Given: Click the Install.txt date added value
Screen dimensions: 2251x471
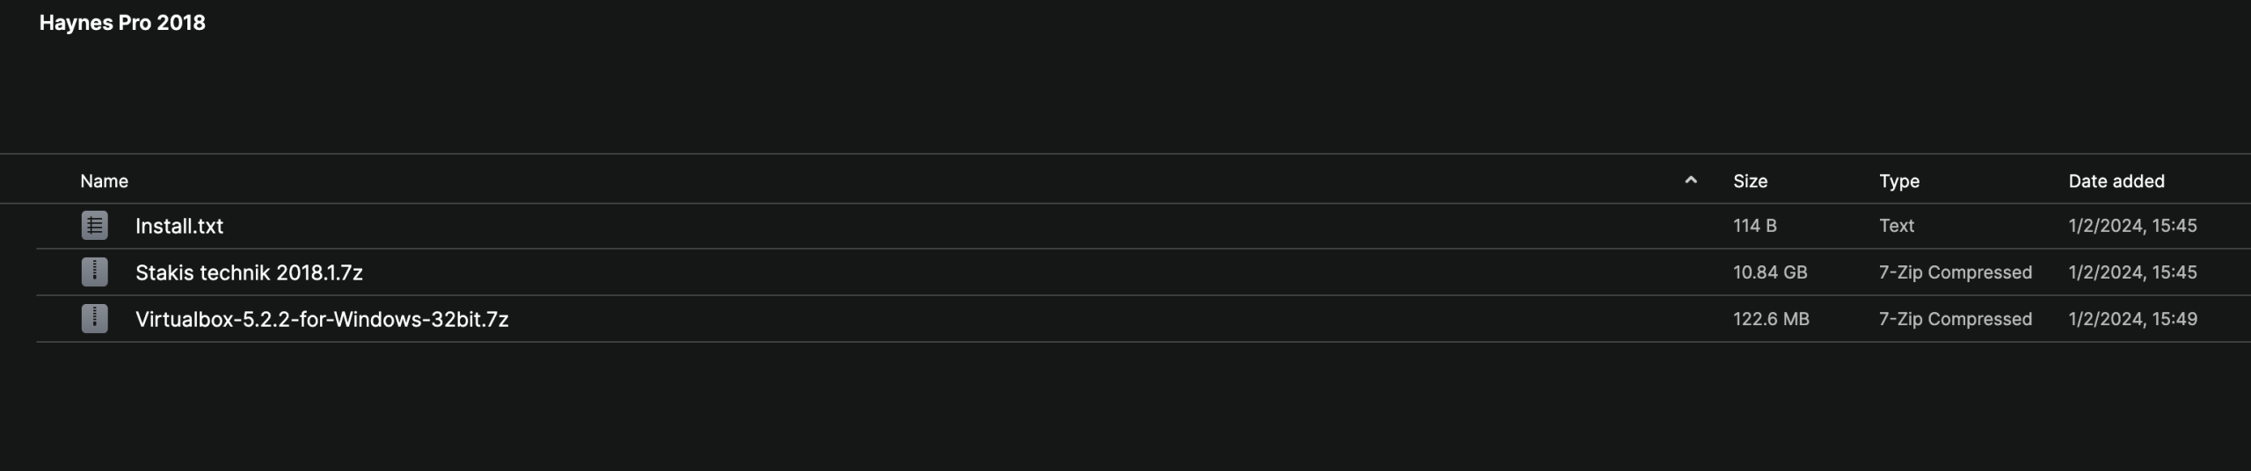Looking at the screenshot, I should coord(2131,226).
